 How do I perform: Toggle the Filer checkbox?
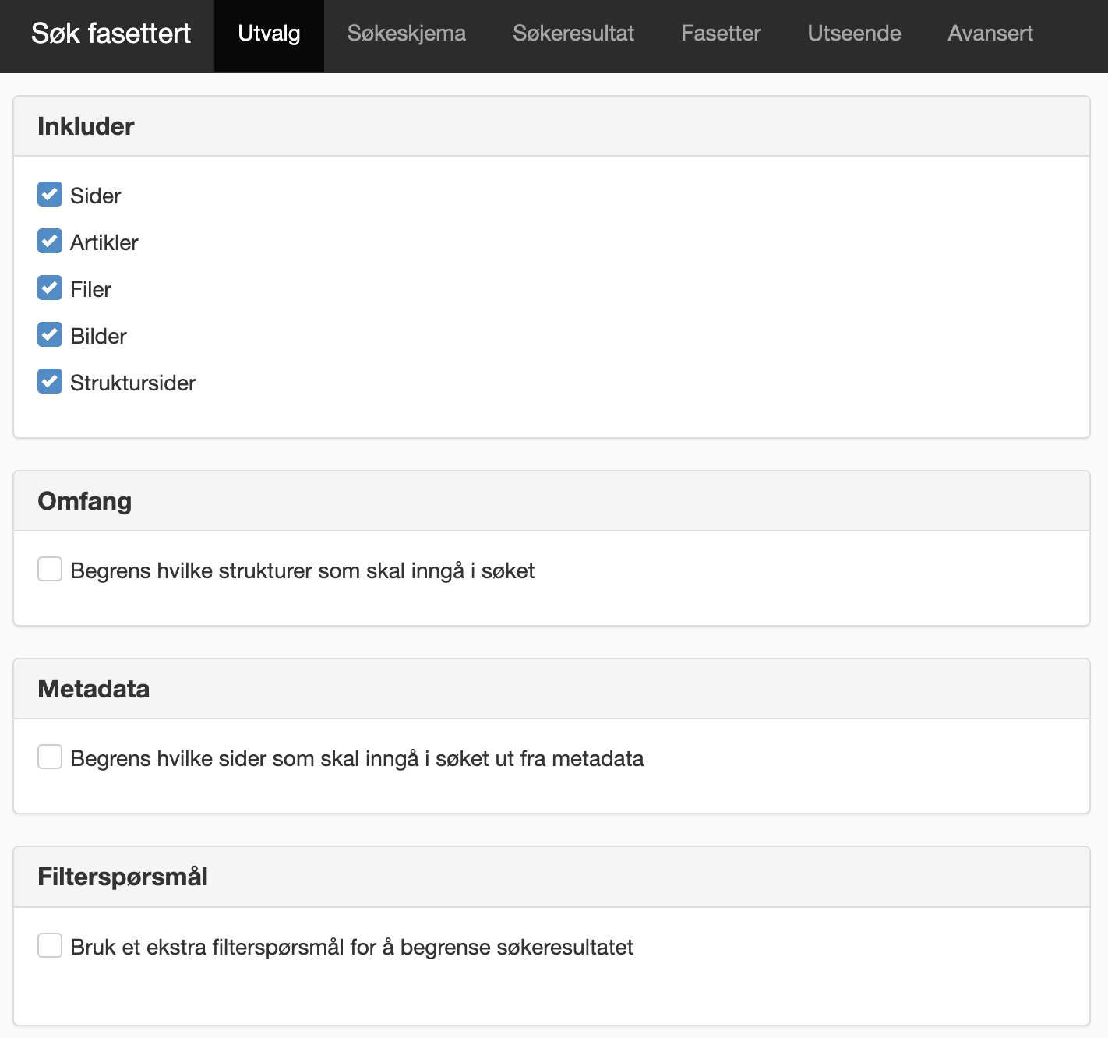tap(50, 288)
